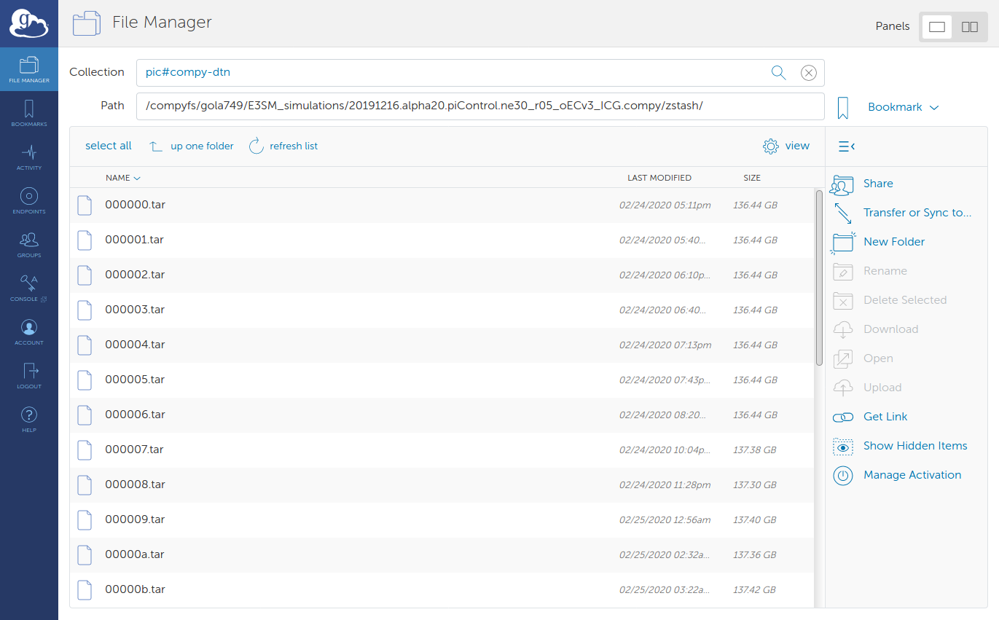Select file 00000b.tar

442,590
